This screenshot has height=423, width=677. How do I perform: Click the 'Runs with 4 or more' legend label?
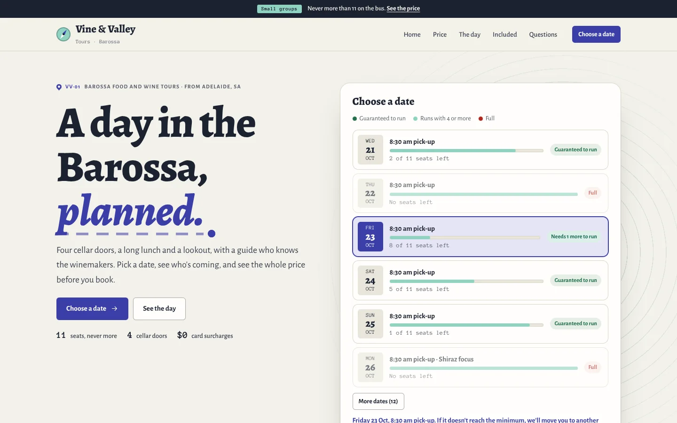445,118
